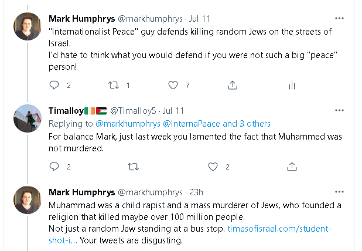Like the first tweet with 7 likes

pos(173,85)
